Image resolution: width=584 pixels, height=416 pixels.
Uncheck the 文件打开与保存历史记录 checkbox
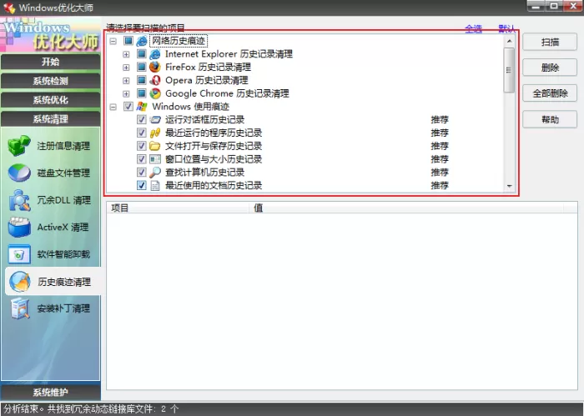pos(142,146)
